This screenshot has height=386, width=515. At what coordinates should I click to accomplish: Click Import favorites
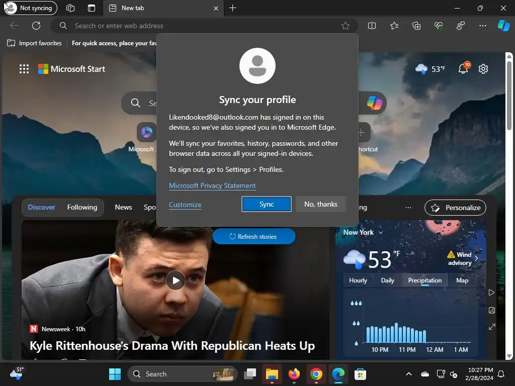pyautogui.click(x=34, y=43)
